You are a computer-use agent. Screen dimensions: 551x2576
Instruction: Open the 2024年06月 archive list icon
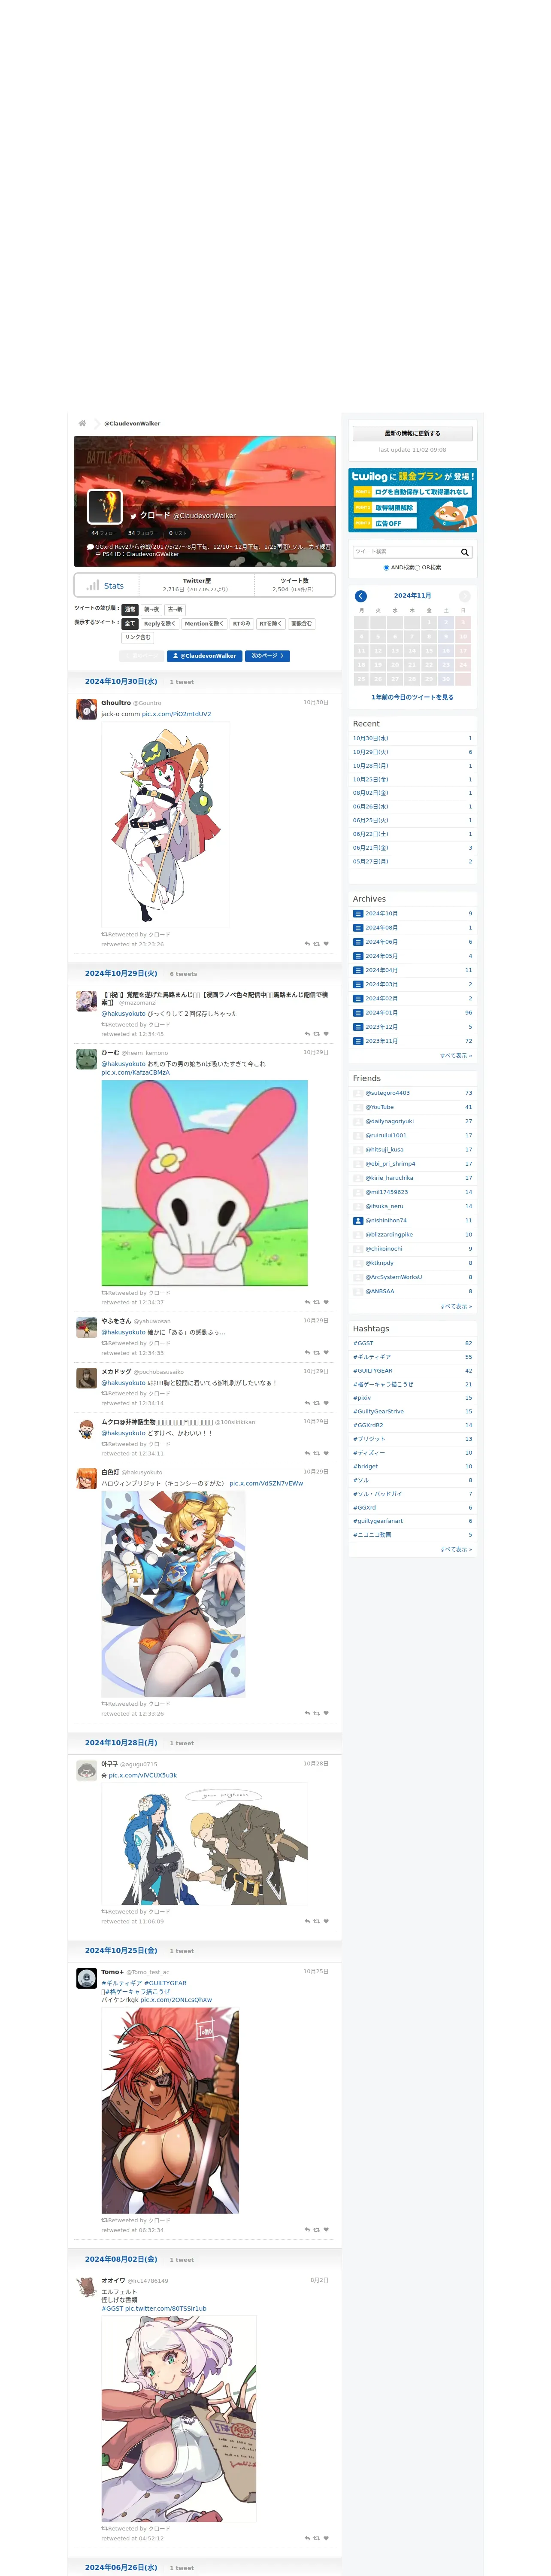click(x=358, y=942)
